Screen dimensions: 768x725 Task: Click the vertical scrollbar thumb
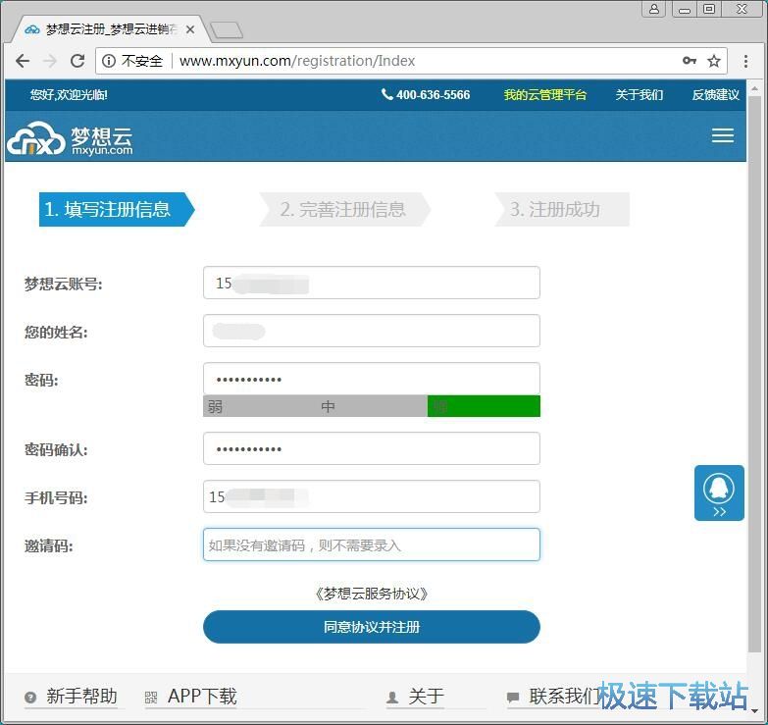[754, 374]
